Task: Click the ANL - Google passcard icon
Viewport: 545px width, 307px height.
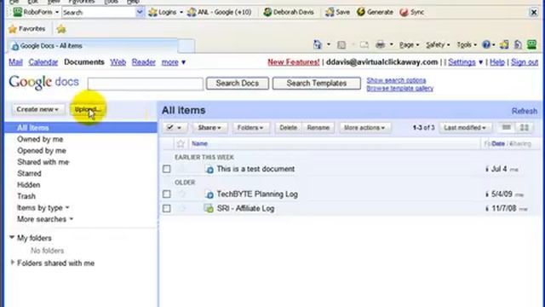Action: tap(192, 13)
